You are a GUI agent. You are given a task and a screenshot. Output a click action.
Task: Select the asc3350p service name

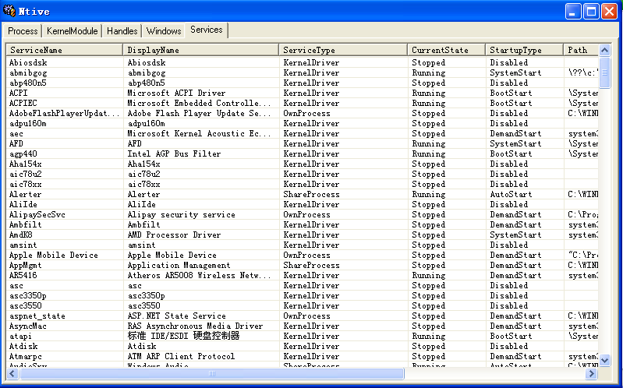coord(28,295)
